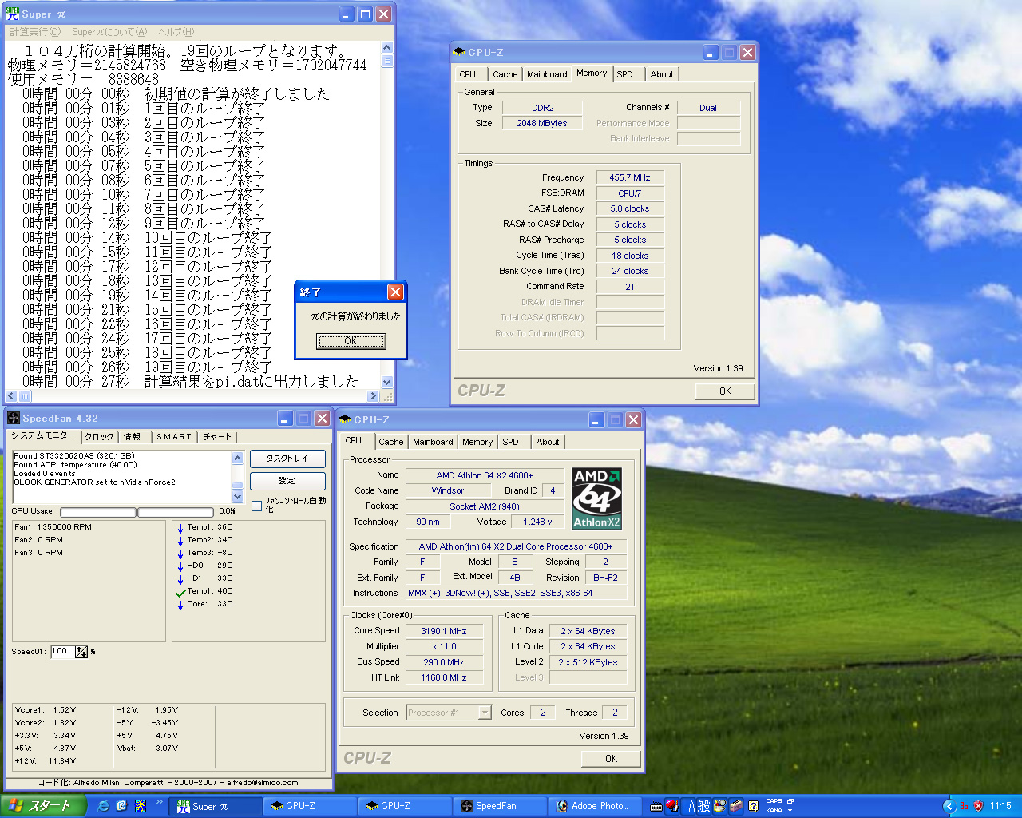
Task: Expand hidden system tray icons arrow
Action: pos(949,806)
